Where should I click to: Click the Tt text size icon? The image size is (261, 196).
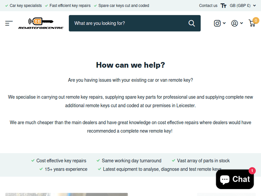click(x=223, y=6)
